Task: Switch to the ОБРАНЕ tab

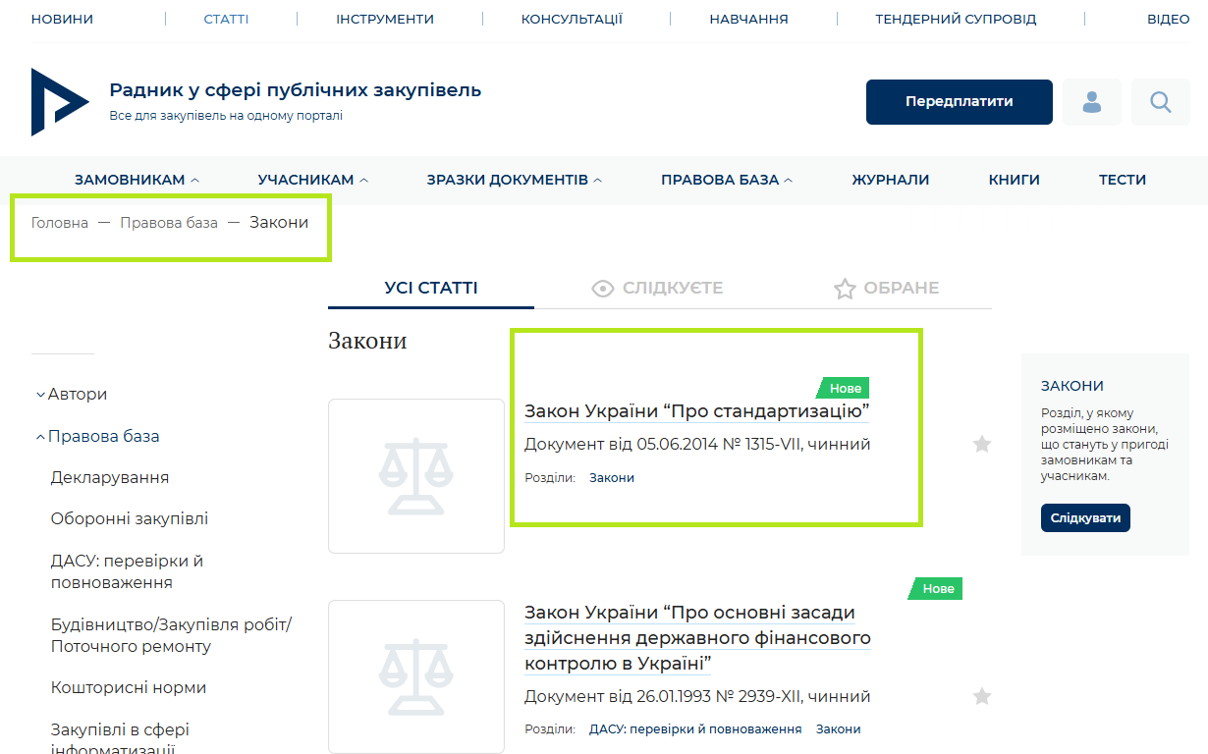Action: [x=887, y=288]
